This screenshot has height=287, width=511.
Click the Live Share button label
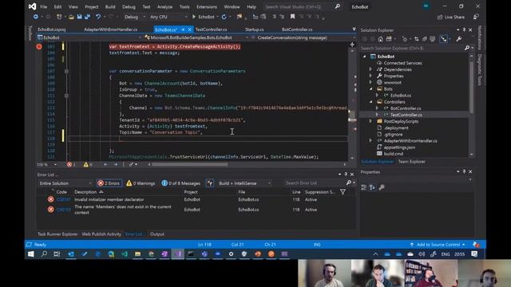tap(454, 17)
